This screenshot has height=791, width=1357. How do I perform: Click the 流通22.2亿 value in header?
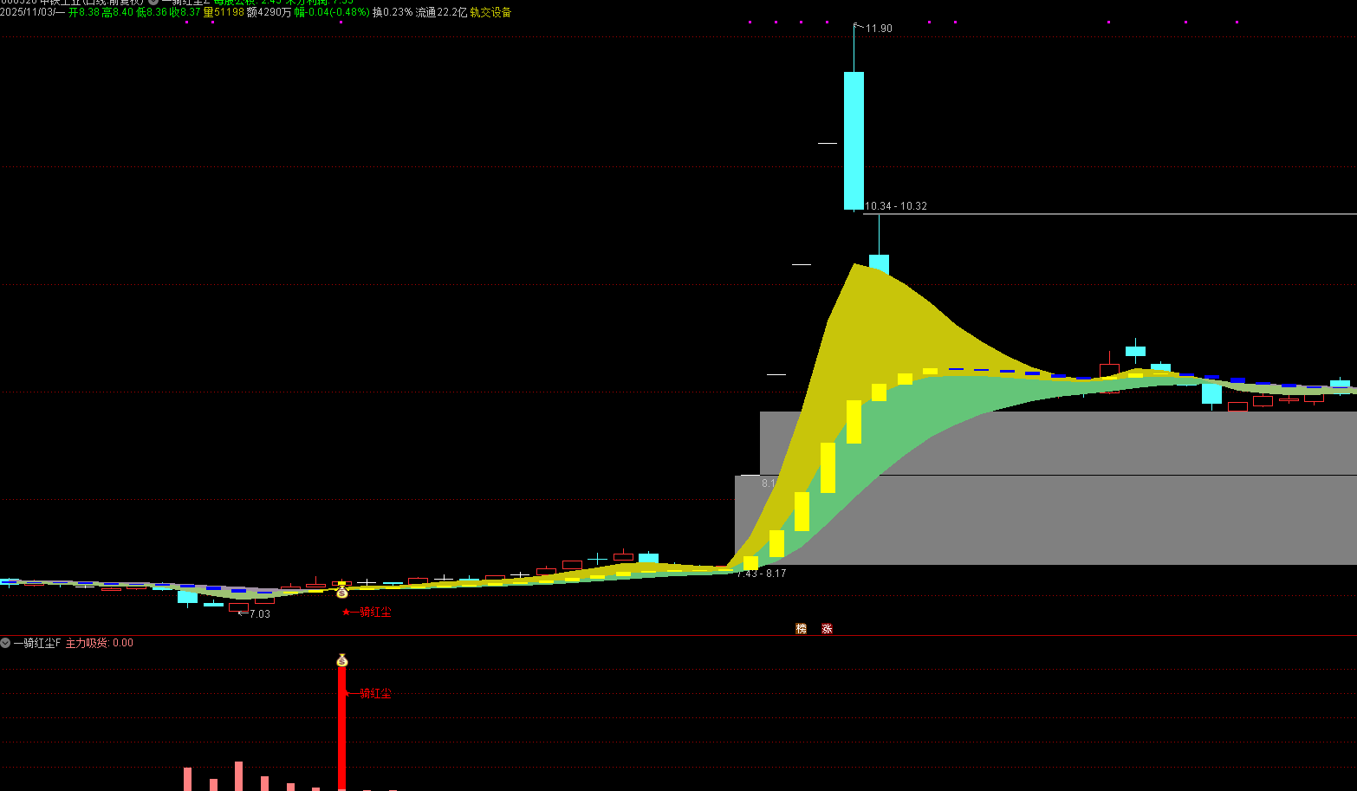coord(441,12)
